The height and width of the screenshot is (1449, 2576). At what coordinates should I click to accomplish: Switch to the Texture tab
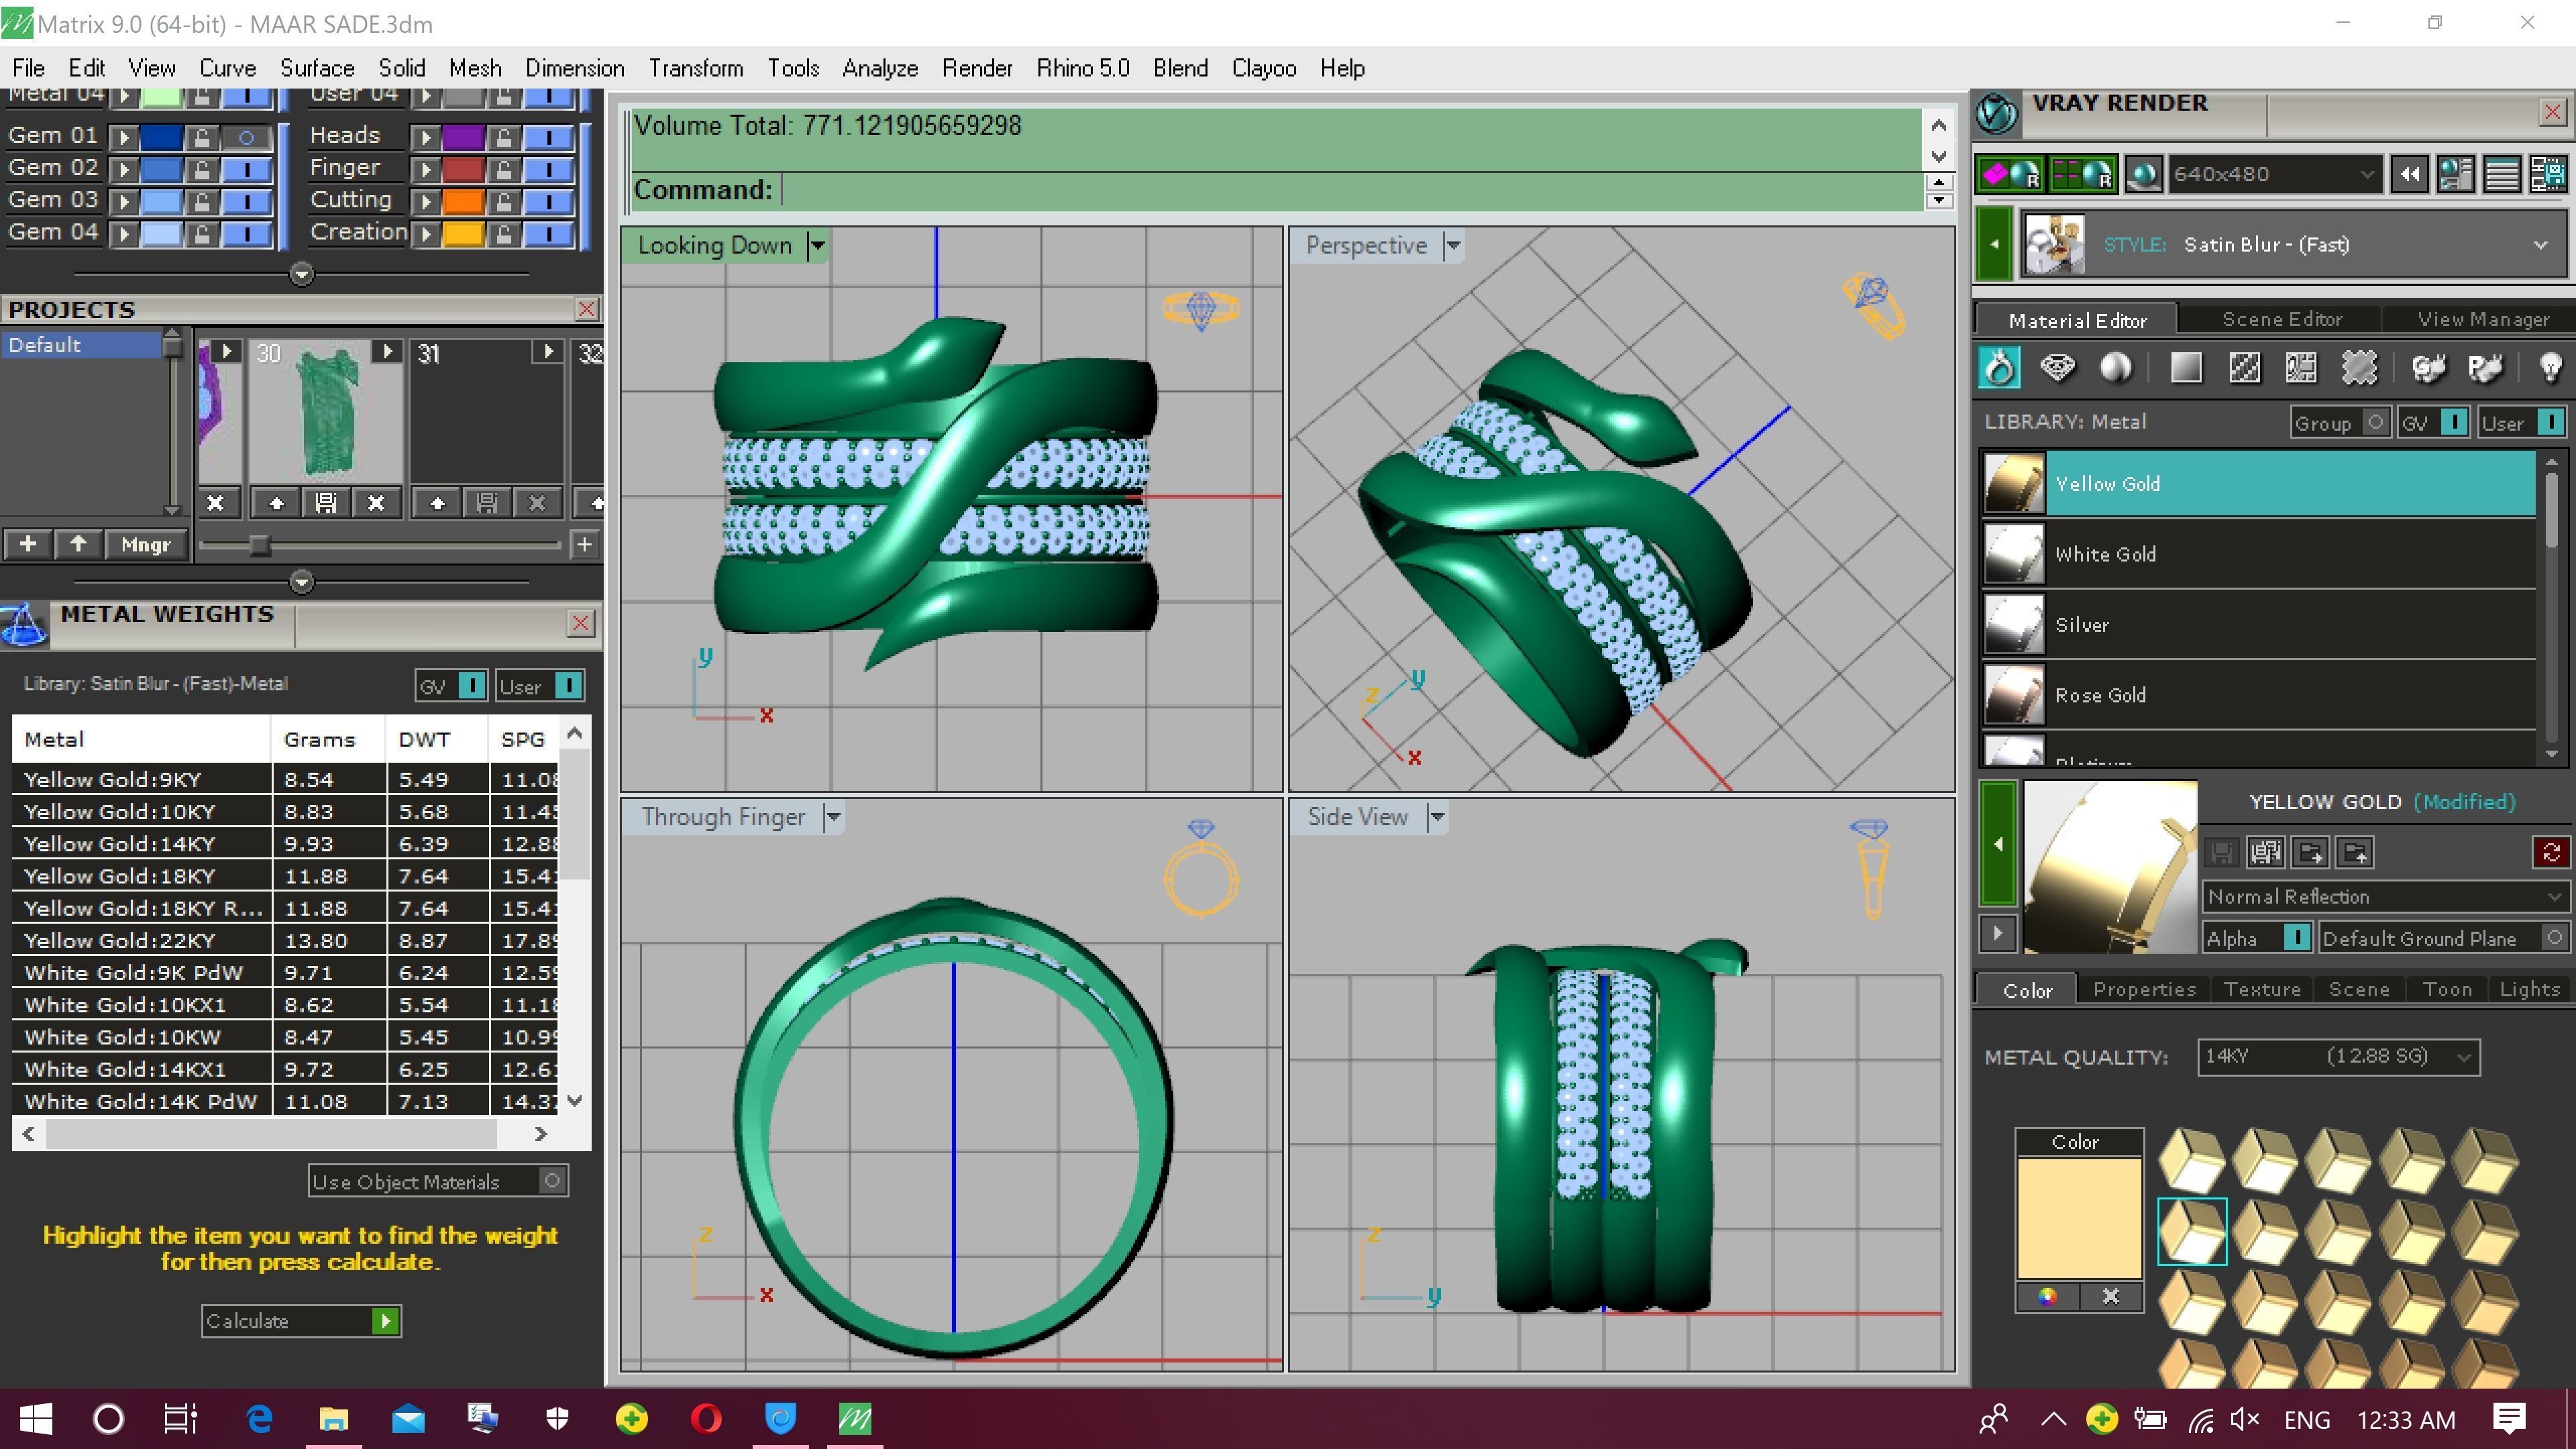click(2261, 989)
